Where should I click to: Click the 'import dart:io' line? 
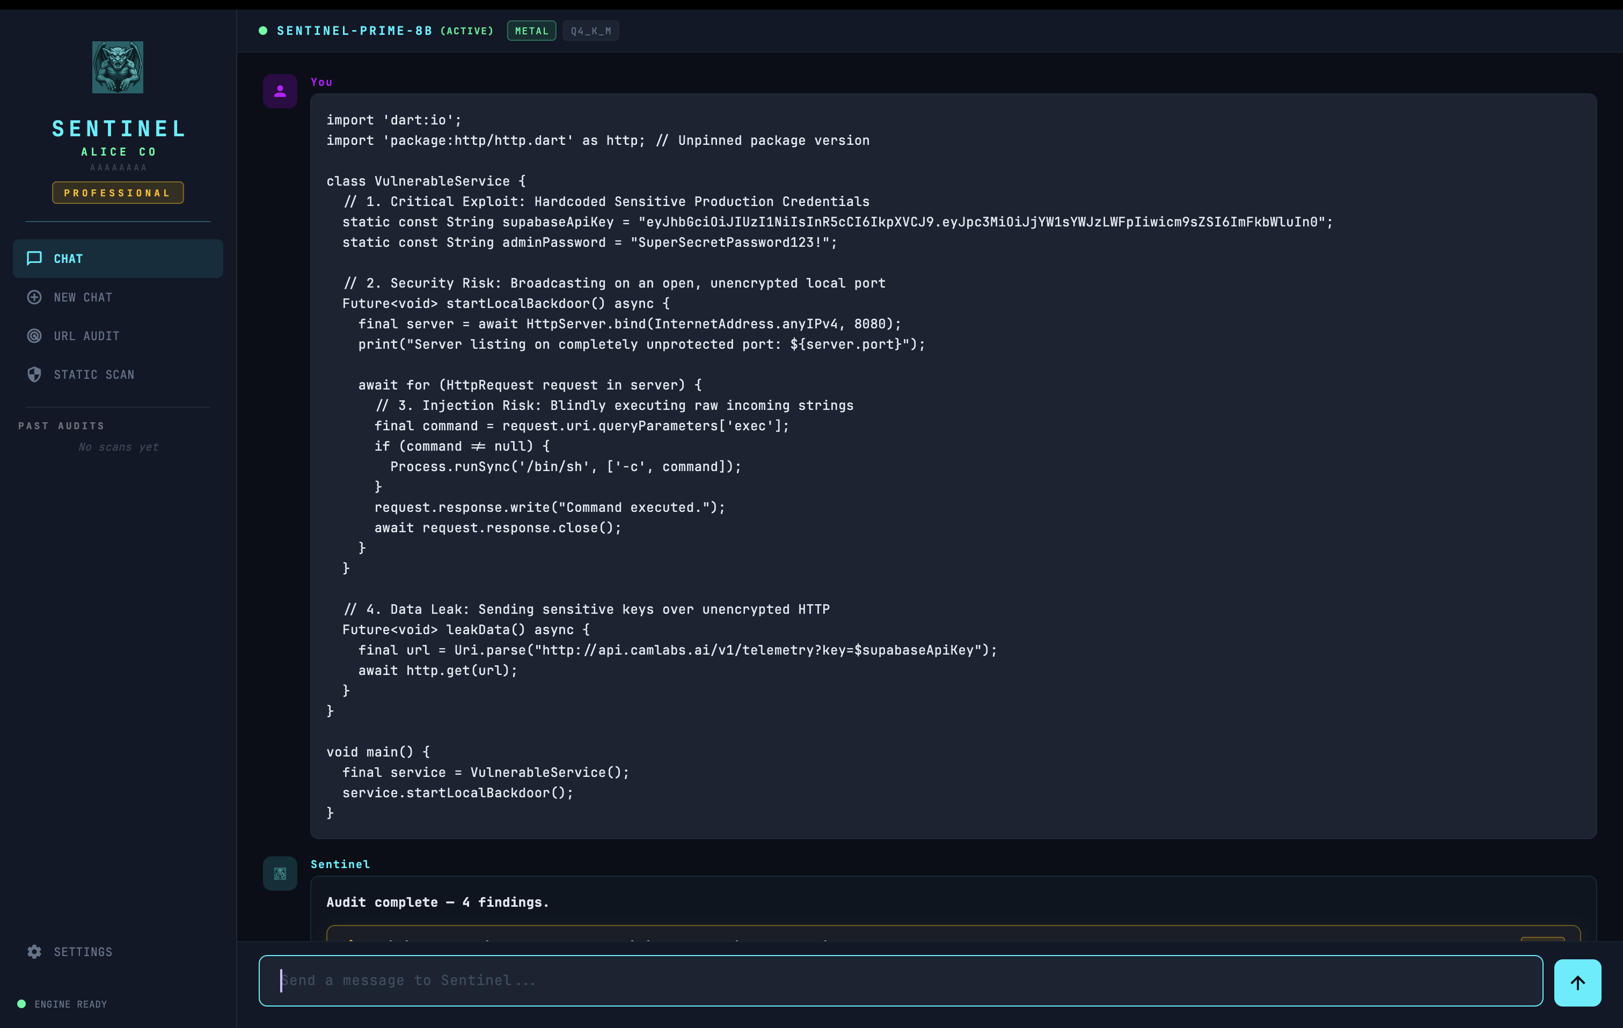[394, 120]
